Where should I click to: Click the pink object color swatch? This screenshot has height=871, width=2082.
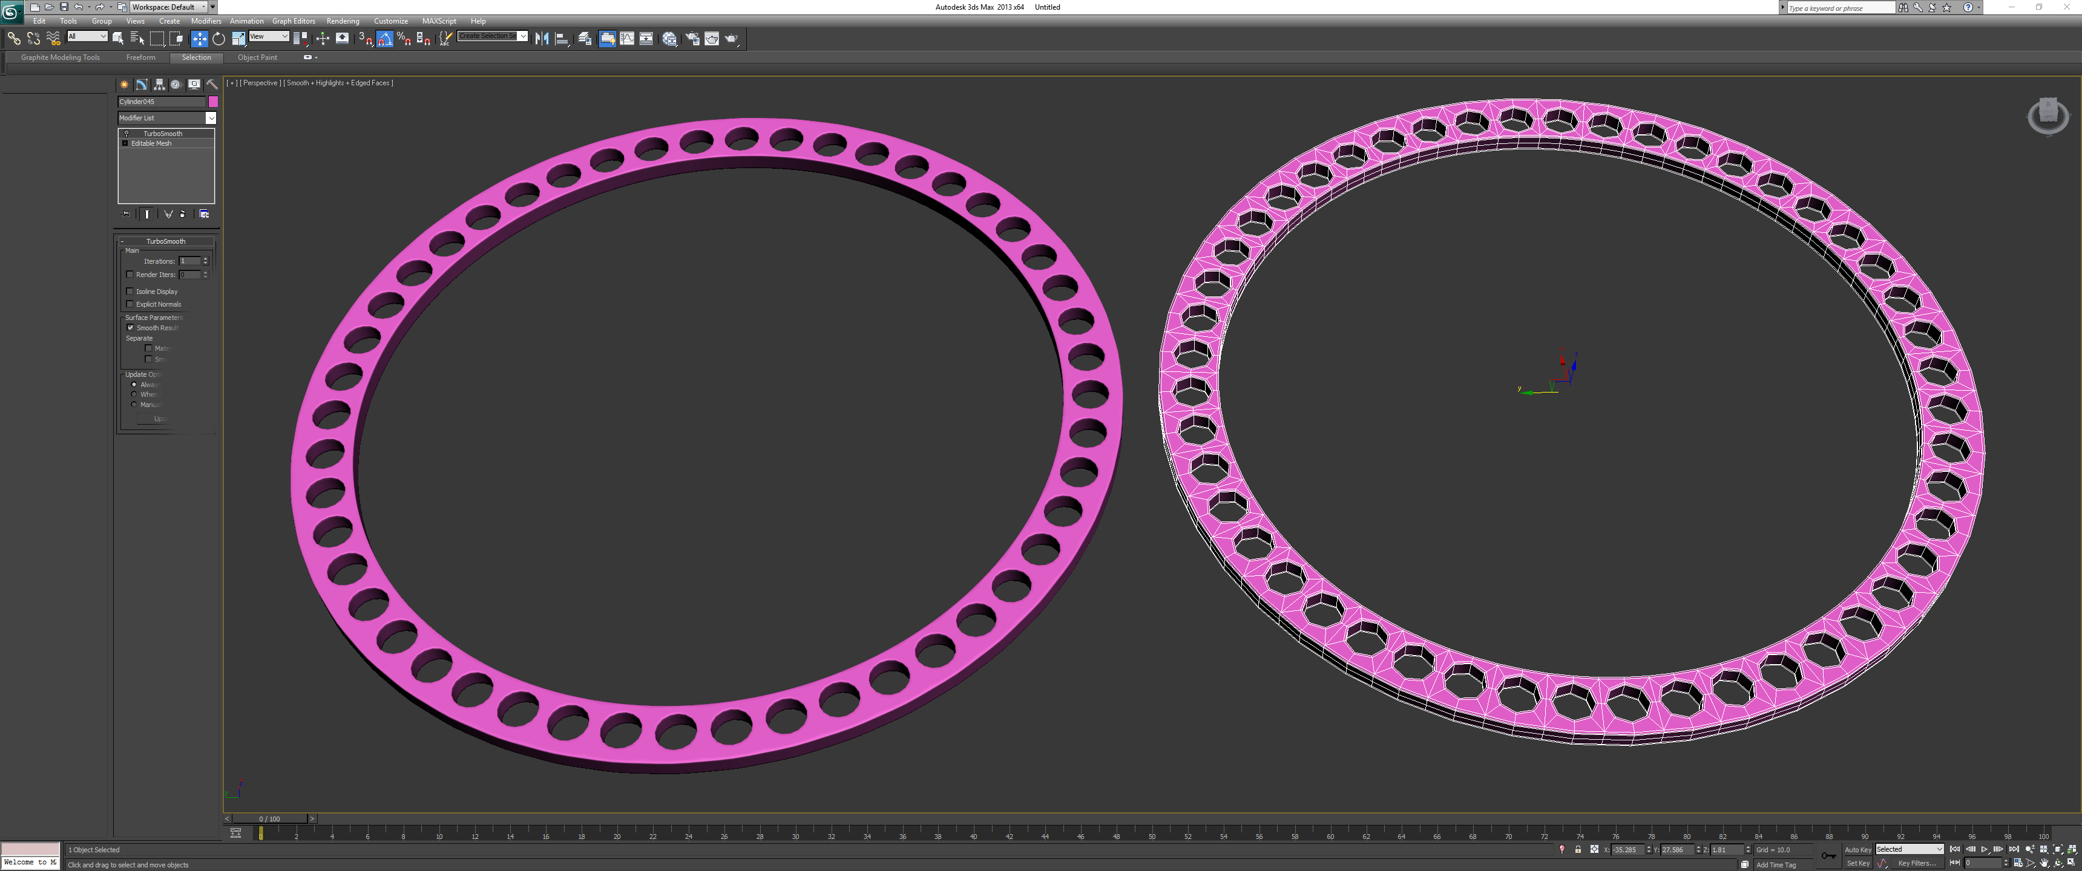214,102
